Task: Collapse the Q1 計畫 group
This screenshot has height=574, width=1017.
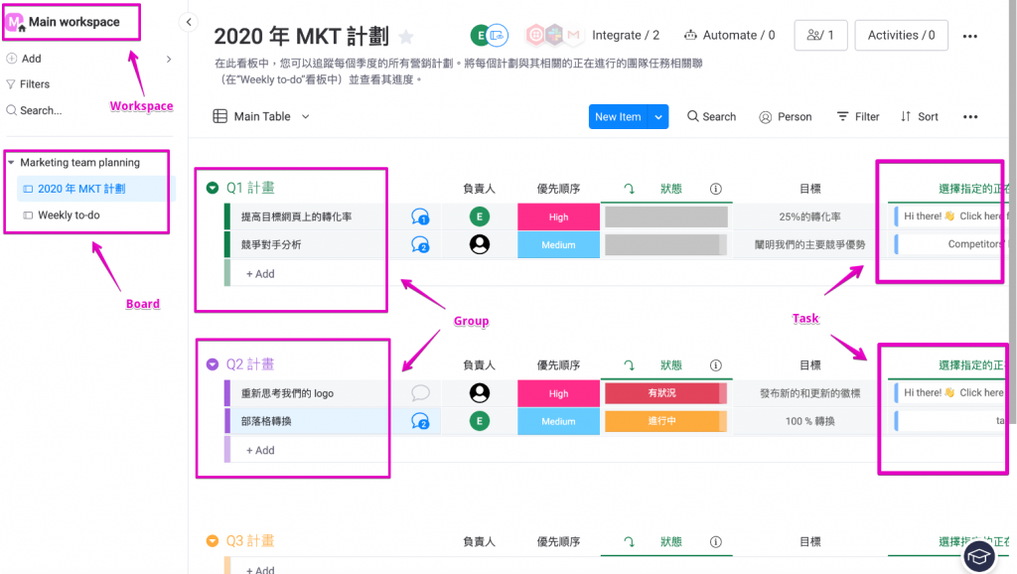Action: [x=212, y=188]
